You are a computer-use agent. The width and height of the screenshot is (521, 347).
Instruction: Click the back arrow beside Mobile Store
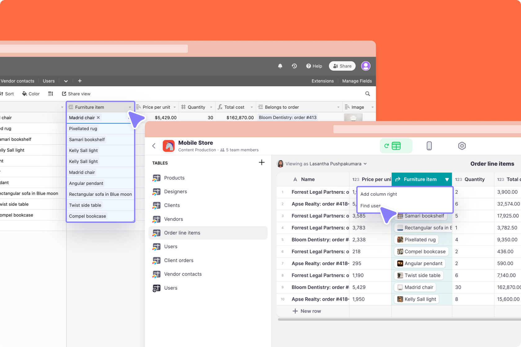pos(154,146)
